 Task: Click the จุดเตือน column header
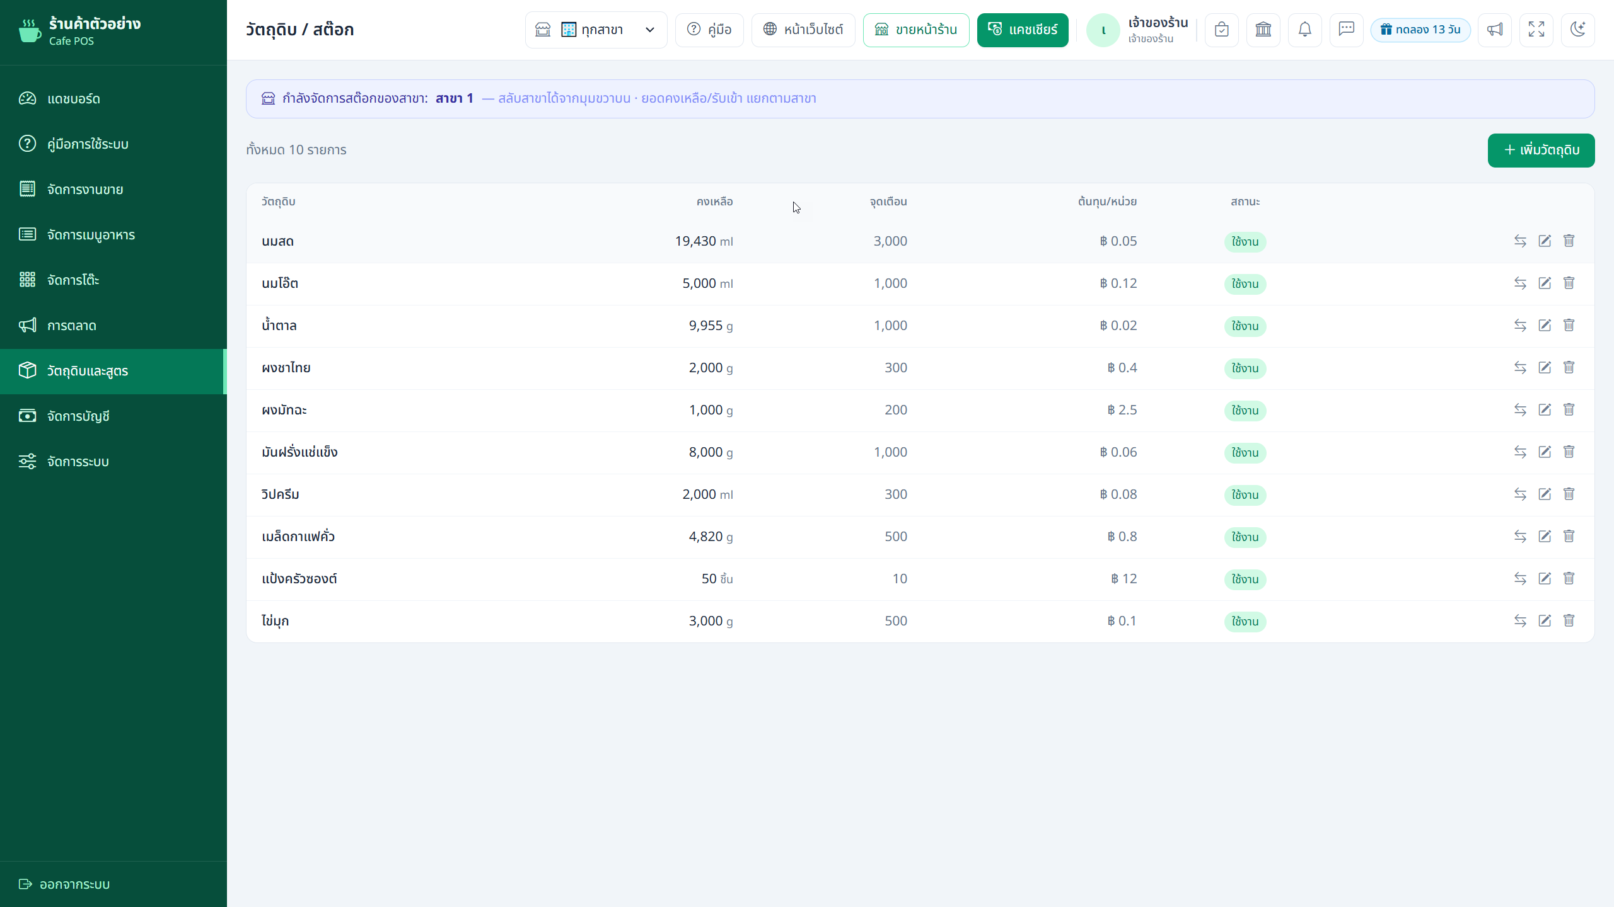point(888,202)
